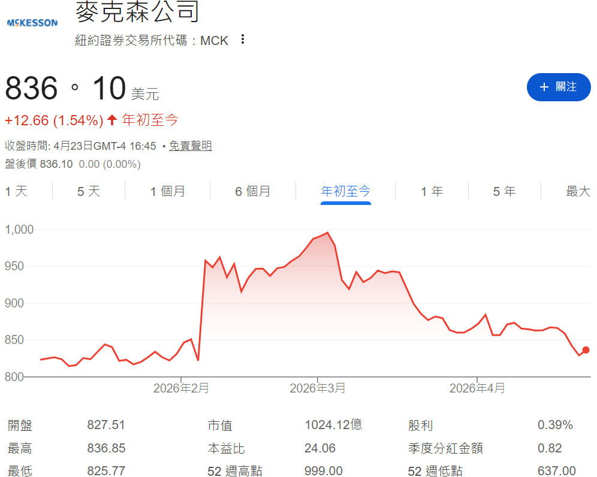Click the plus icon in the 關注 button
Viewport: 597px width, 477px height.
pos(544,87)
